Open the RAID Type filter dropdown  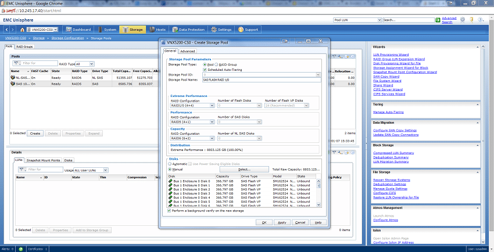coord(84,64)
